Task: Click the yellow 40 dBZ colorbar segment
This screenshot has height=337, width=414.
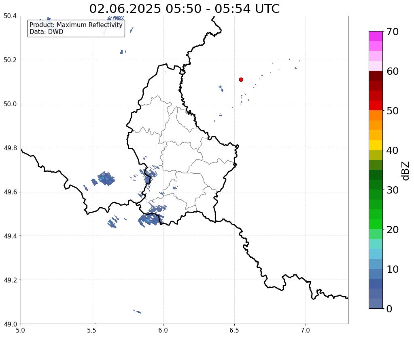Action: 376,145
